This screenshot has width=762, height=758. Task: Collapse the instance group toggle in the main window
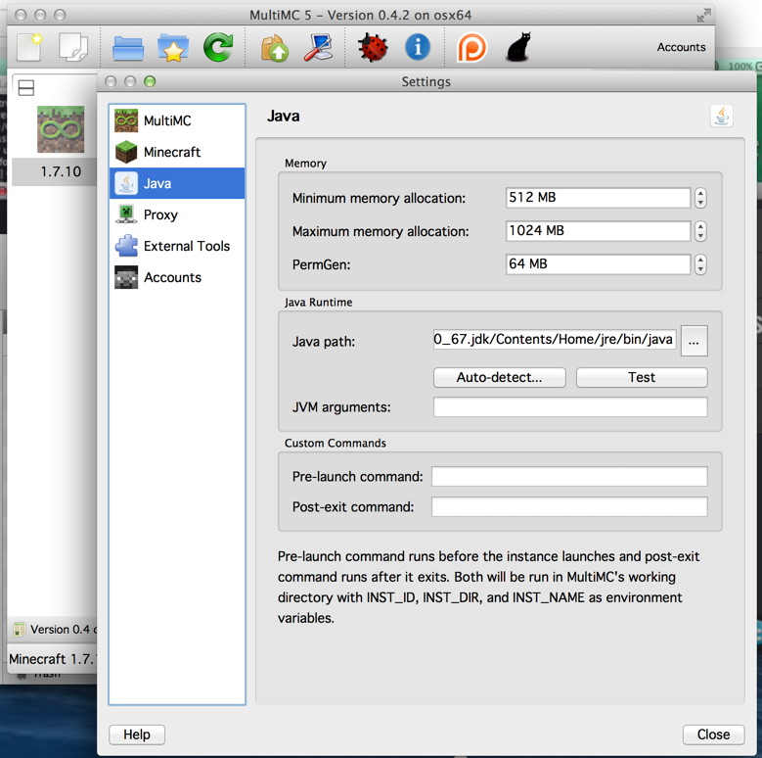(x=25, y=88)
